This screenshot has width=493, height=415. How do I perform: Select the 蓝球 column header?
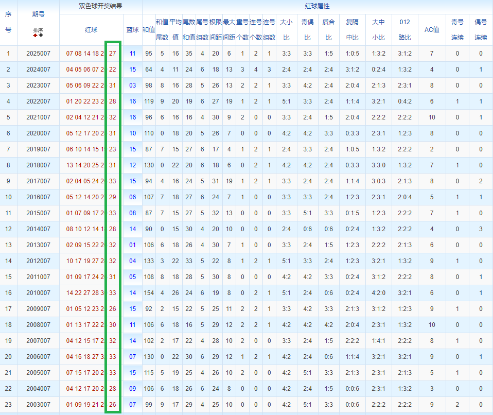[x=132, y=30]
